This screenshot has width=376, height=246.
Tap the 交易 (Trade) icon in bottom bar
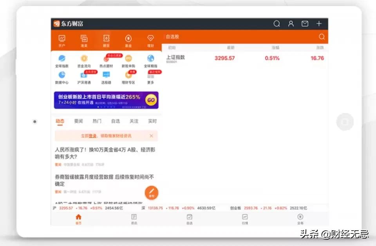coord(300,217)
